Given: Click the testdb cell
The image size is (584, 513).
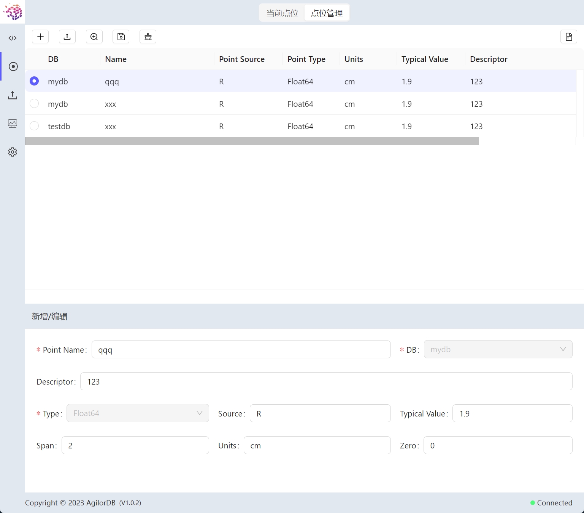Looking at the screenshot, I should [x=59, y=126].
